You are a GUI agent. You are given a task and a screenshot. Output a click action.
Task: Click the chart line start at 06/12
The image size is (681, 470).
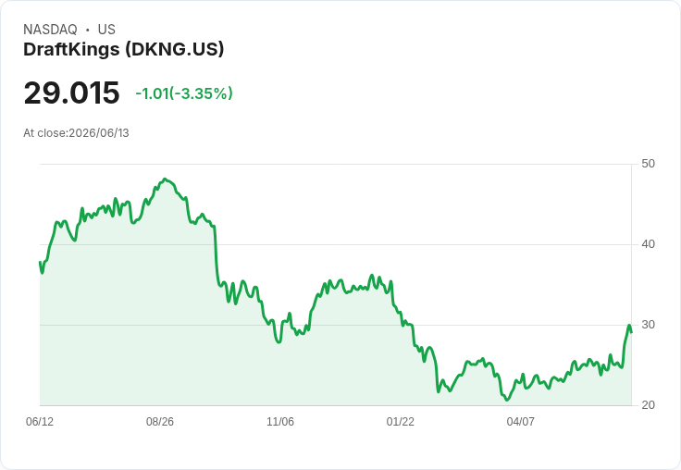41,262
